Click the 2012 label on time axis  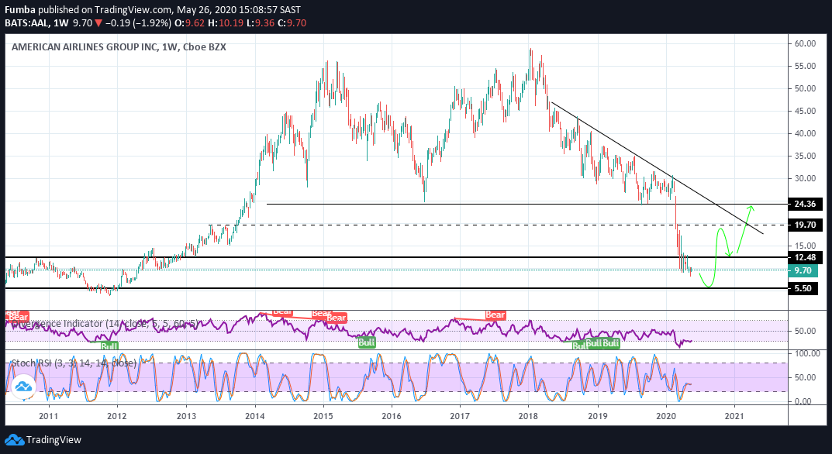click(x=117, y=414)
